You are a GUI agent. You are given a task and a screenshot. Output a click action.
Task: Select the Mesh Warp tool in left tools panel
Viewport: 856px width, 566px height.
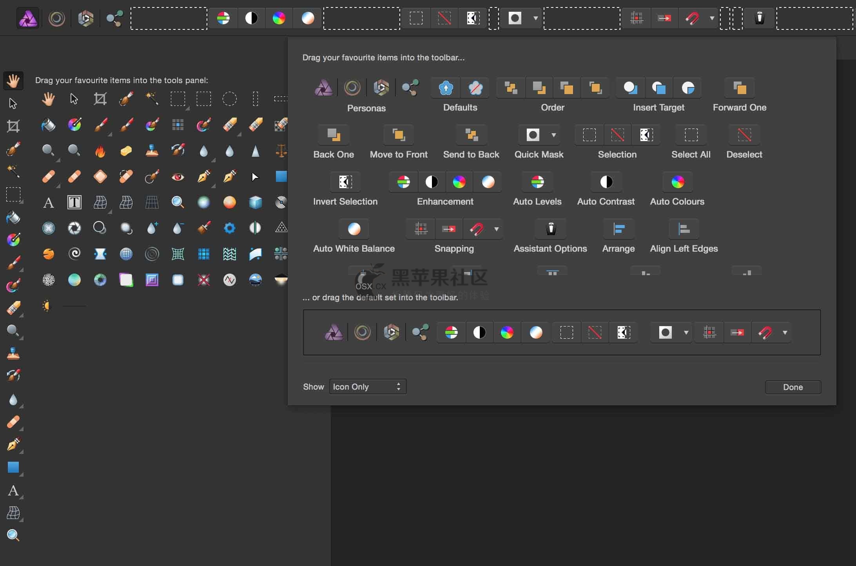[13, 513]
